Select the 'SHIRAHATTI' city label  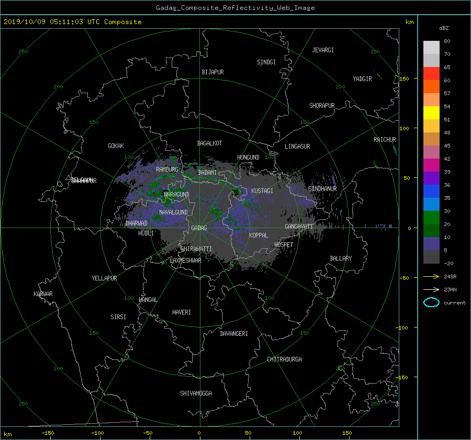[196, 249]
